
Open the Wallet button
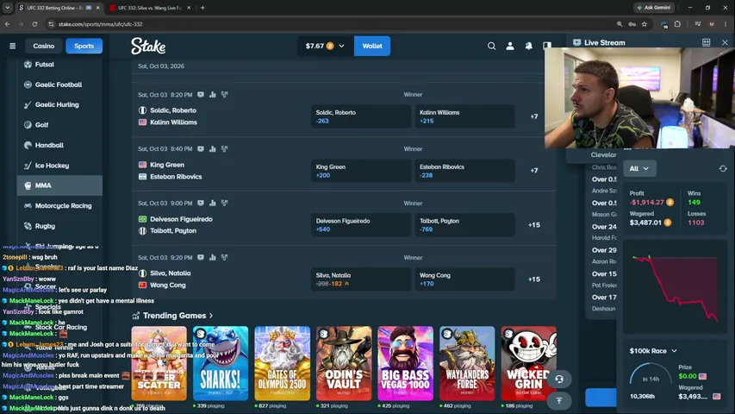[x=372, y=46]
